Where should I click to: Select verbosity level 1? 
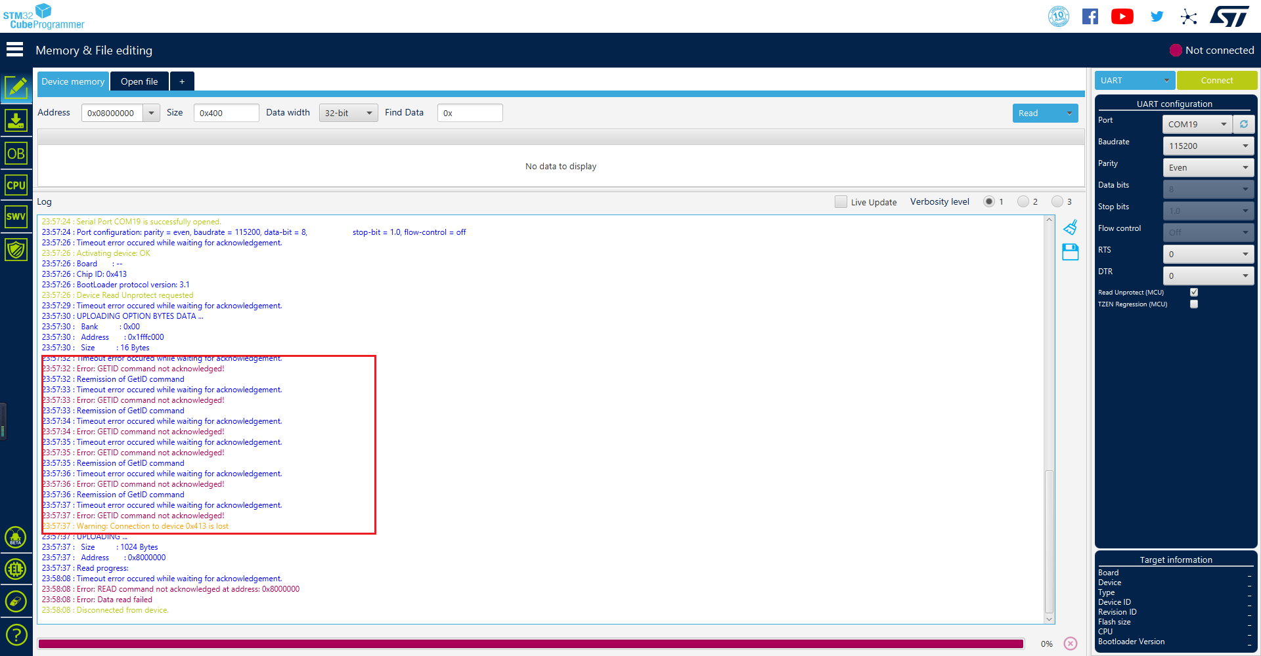click(989, 202)
